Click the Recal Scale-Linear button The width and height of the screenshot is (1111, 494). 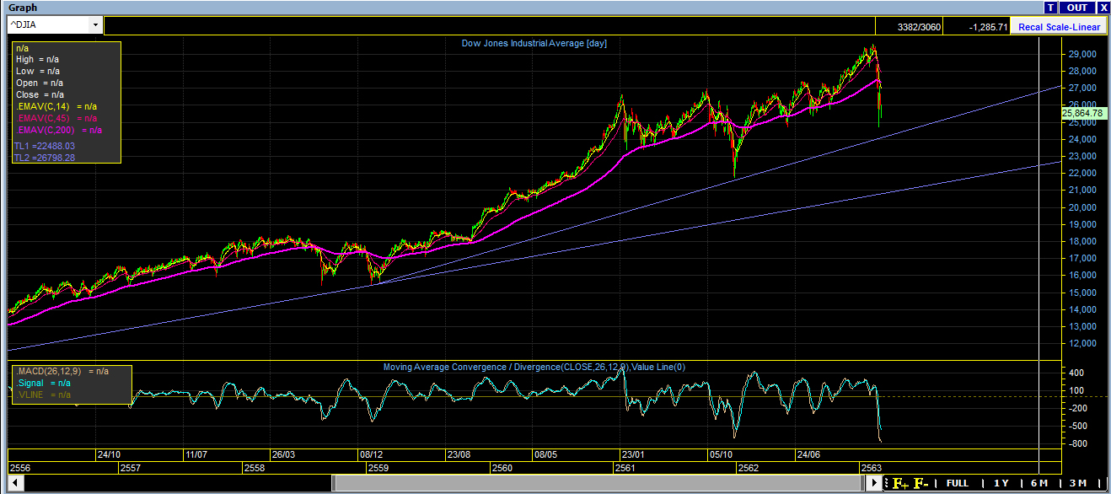pyautogui.click(x=1059, y=27)
